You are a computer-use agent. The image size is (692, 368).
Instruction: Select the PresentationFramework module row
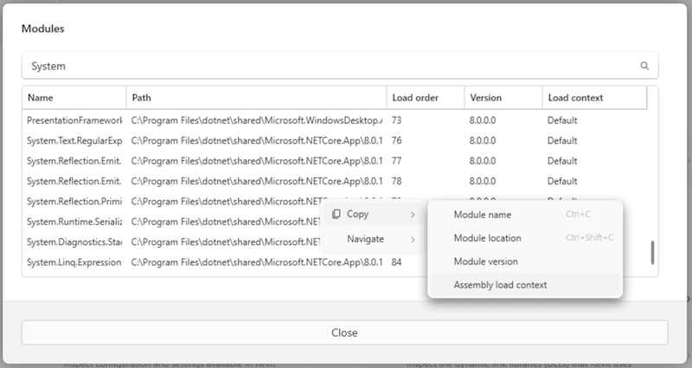(74, 120)
